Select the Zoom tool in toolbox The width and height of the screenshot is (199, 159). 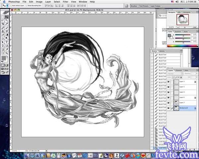point(7,53)
